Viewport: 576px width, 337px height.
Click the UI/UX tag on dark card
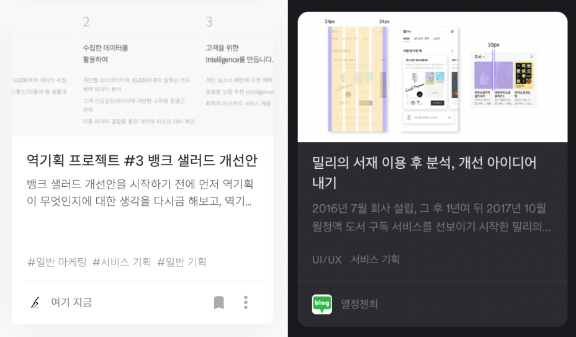click(x=326, y=260)
